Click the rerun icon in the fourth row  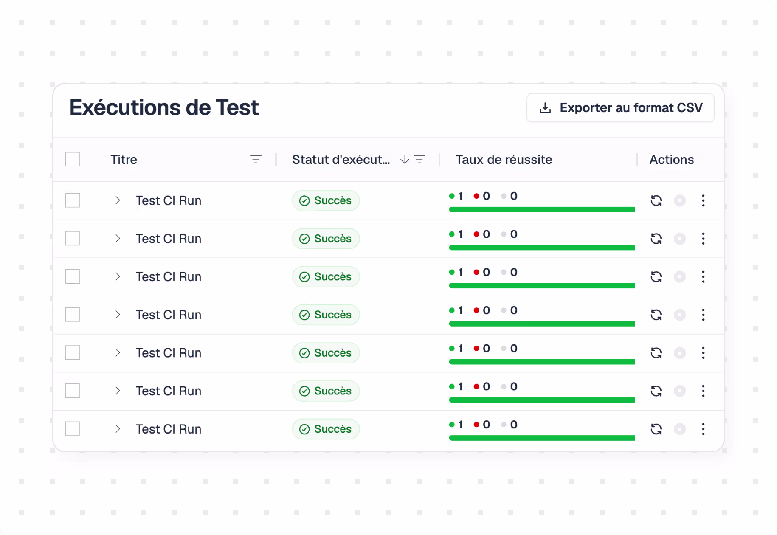point(656,315)
